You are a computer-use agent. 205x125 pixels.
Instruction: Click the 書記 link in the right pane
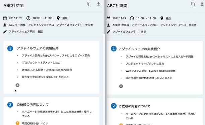(144, 32)
